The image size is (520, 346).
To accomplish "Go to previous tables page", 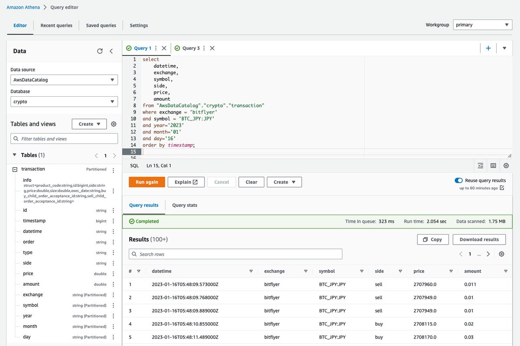I will tap(97, 155).
